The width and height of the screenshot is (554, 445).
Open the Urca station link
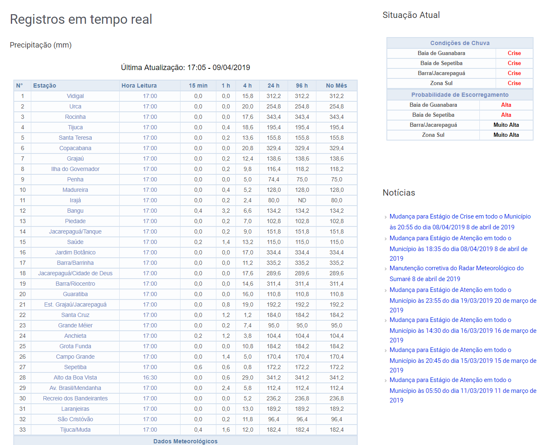[75, 106]
